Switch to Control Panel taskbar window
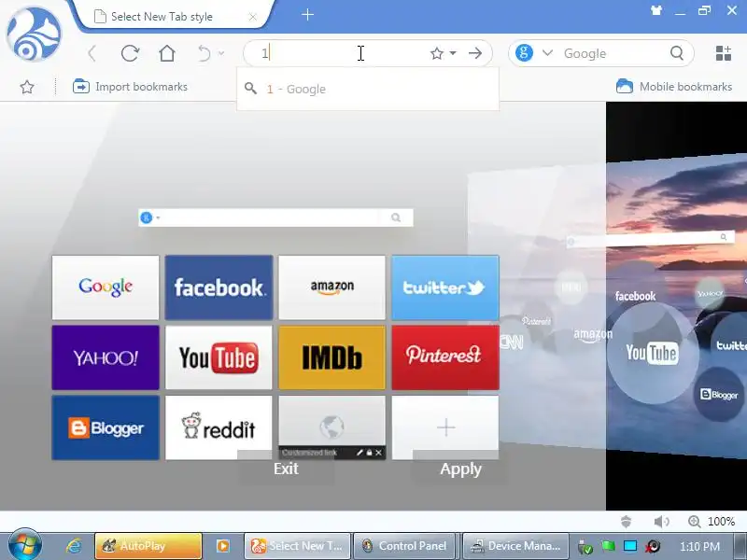 pyautogui.click(x=403, y=546)
